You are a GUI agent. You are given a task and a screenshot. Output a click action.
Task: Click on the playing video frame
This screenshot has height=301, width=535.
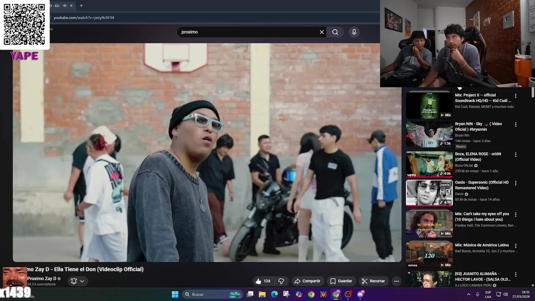[207, 153]
